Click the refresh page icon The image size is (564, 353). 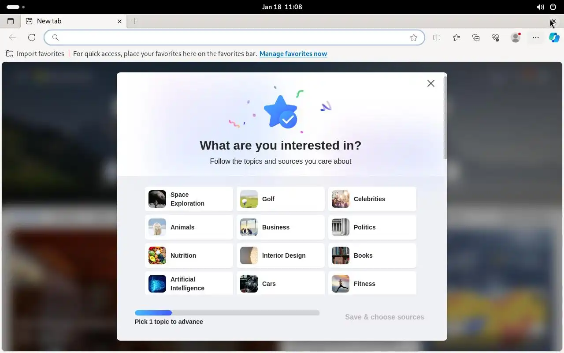32,38
